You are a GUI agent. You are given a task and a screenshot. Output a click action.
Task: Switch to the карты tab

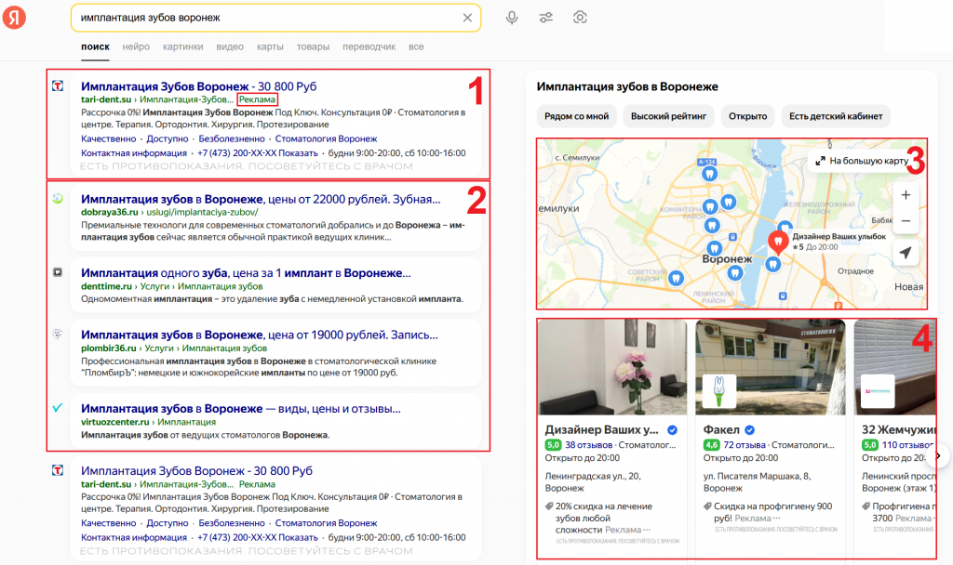(x=270, y=46)
